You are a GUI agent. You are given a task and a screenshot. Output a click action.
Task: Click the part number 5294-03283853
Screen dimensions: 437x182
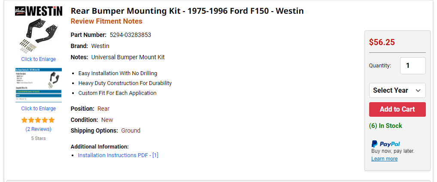pos(130,35)
